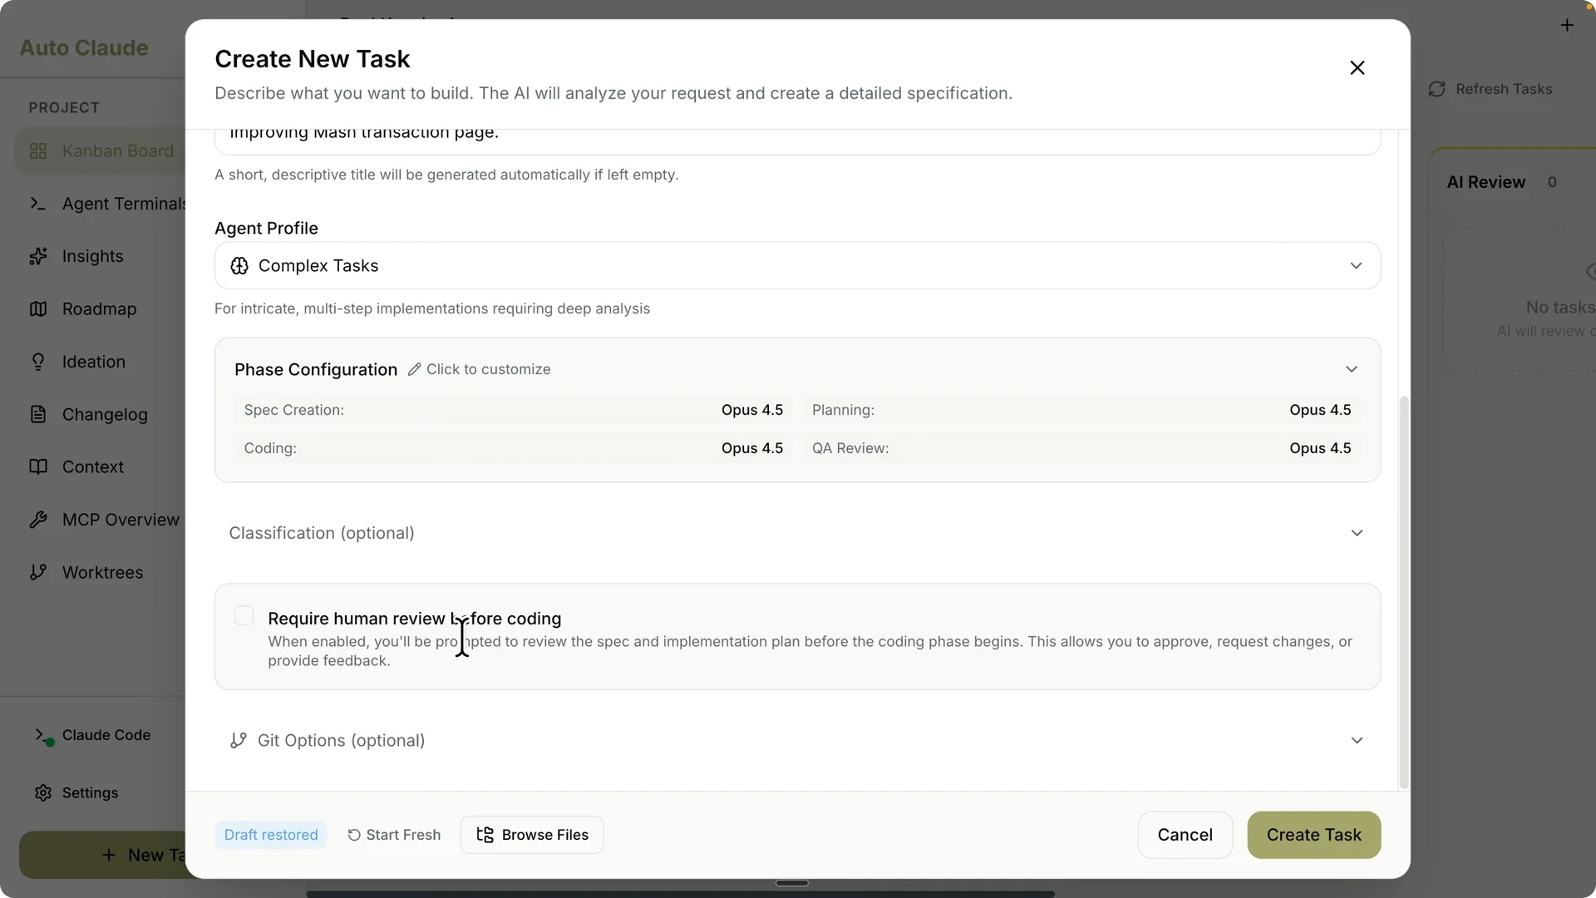The image size is (1596, 898).
Task: Click the Roadmap map icon
Action: tap(38, 308)
